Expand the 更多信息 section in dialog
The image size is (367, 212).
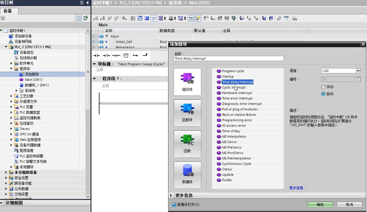171,195
